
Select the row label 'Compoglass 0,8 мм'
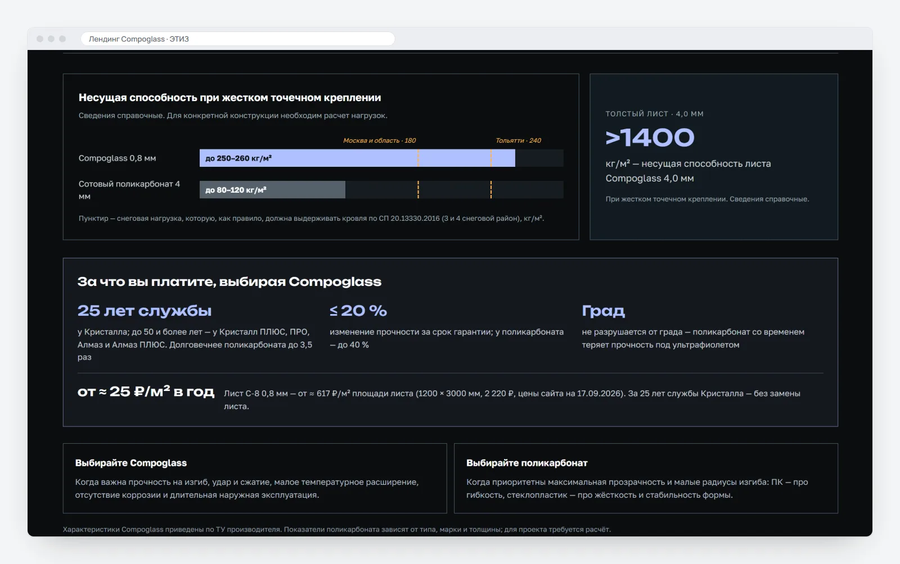tap(118, 158)
